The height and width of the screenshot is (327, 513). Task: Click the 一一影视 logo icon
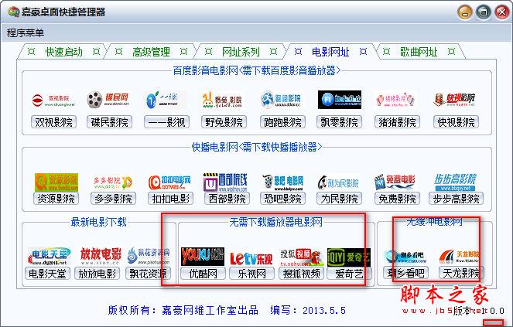166,100
